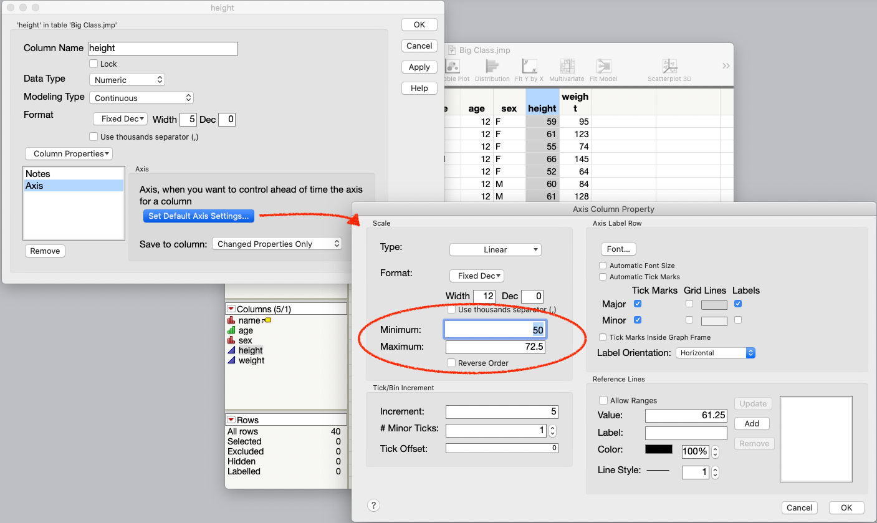This screenshot has width=877, height=523.
Task: Enable Use thousands separator in the Scale panel
Action: (x=451, y=309)
